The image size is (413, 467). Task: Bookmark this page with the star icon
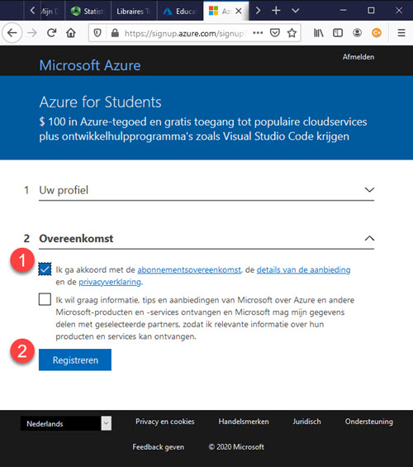(292, 33)
